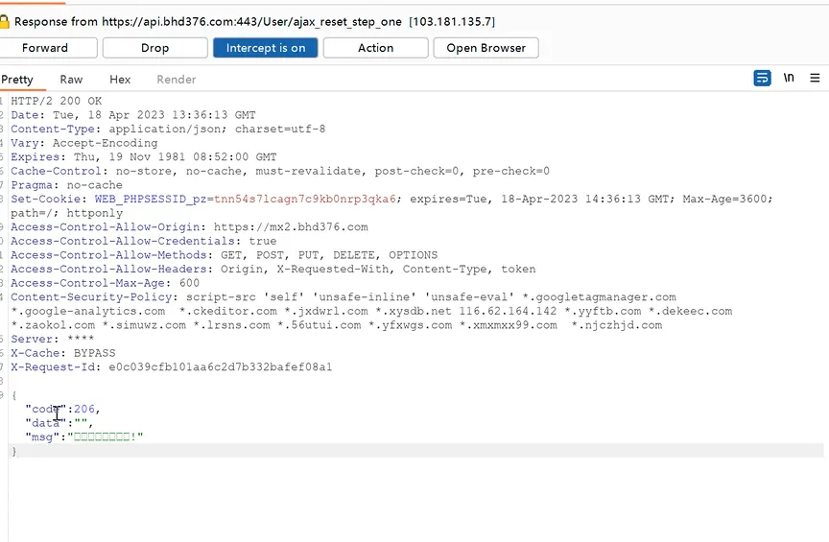Screen dimensions: 829x542
Task: Turn off the 'Intercept is on' toggle
Action: (266, 48)
